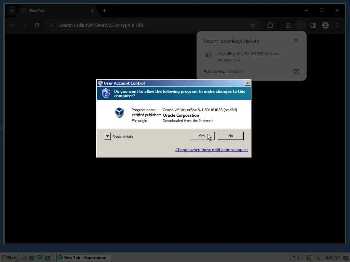The image size is (350, 262).
Task: Open a new tab with plus button
Action: 105,11
